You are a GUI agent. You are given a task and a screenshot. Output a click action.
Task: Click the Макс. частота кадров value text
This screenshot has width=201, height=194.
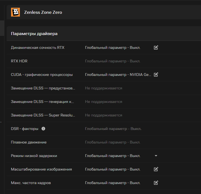[x=113, y=183]
